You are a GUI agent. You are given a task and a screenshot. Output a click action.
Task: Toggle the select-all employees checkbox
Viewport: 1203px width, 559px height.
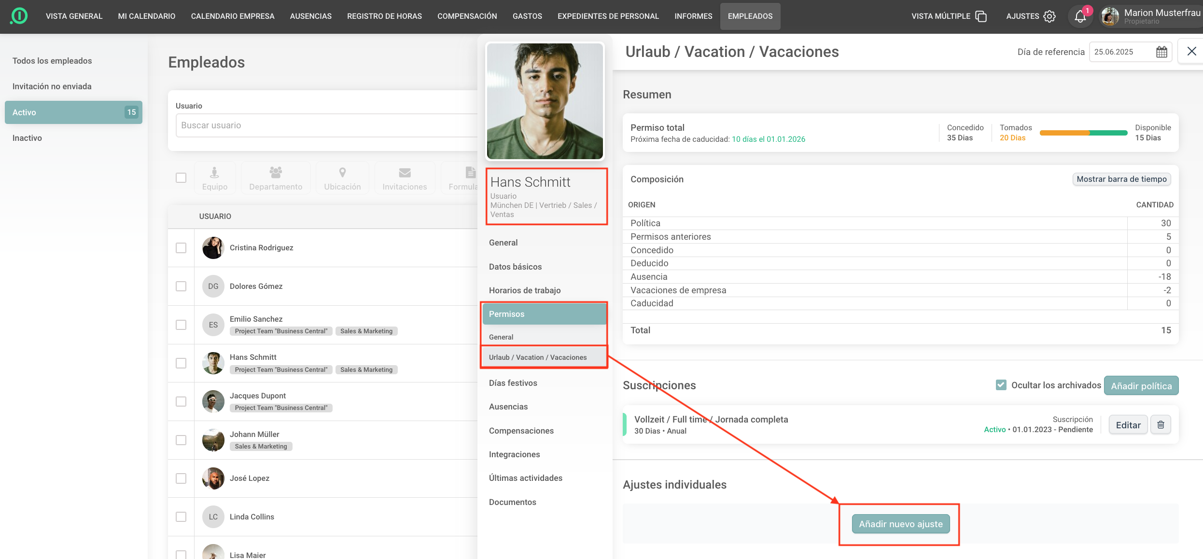[181, 178]
